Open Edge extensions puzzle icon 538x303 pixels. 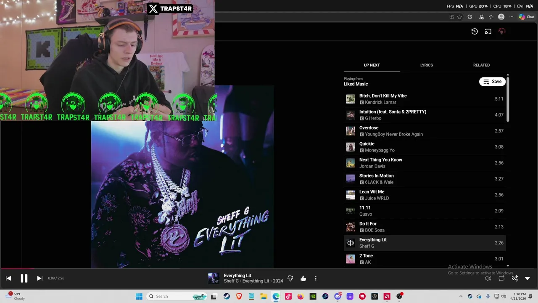point(469,17)
